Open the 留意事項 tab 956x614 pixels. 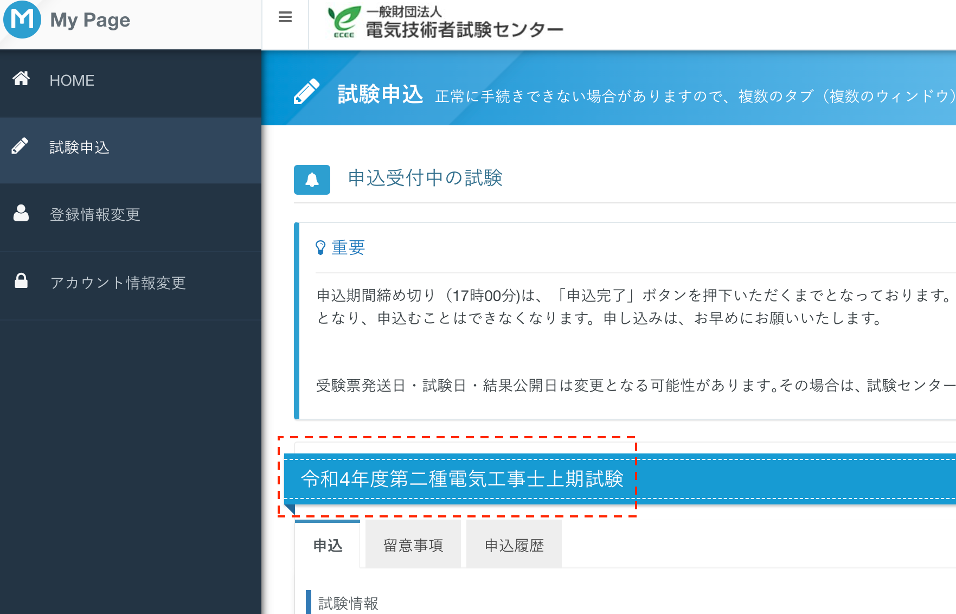point(413,545)
